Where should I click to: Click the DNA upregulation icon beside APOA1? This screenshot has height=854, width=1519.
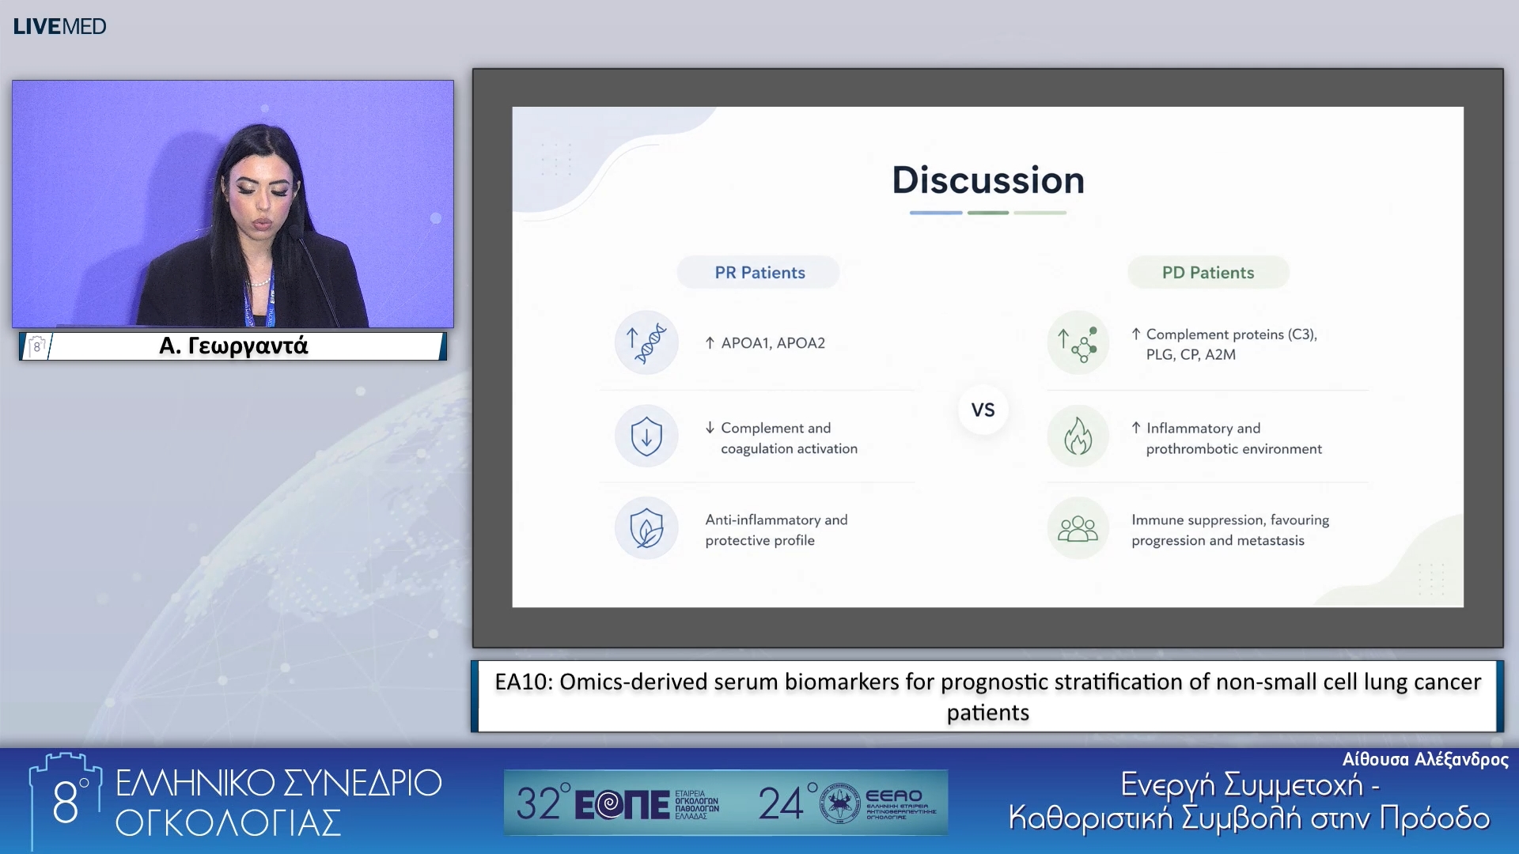coord(646,342)
